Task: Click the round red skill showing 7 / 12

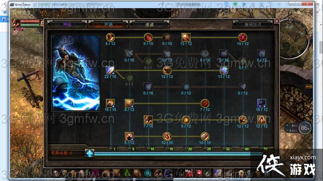Action: 205,103
